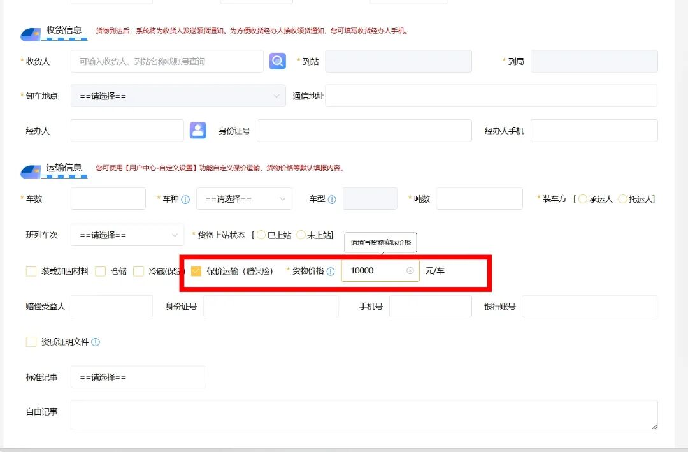Click the 经办人 contact person icon
Image resolution: width=688 pixels, height=452 pixels.
(x=198, y=130)
